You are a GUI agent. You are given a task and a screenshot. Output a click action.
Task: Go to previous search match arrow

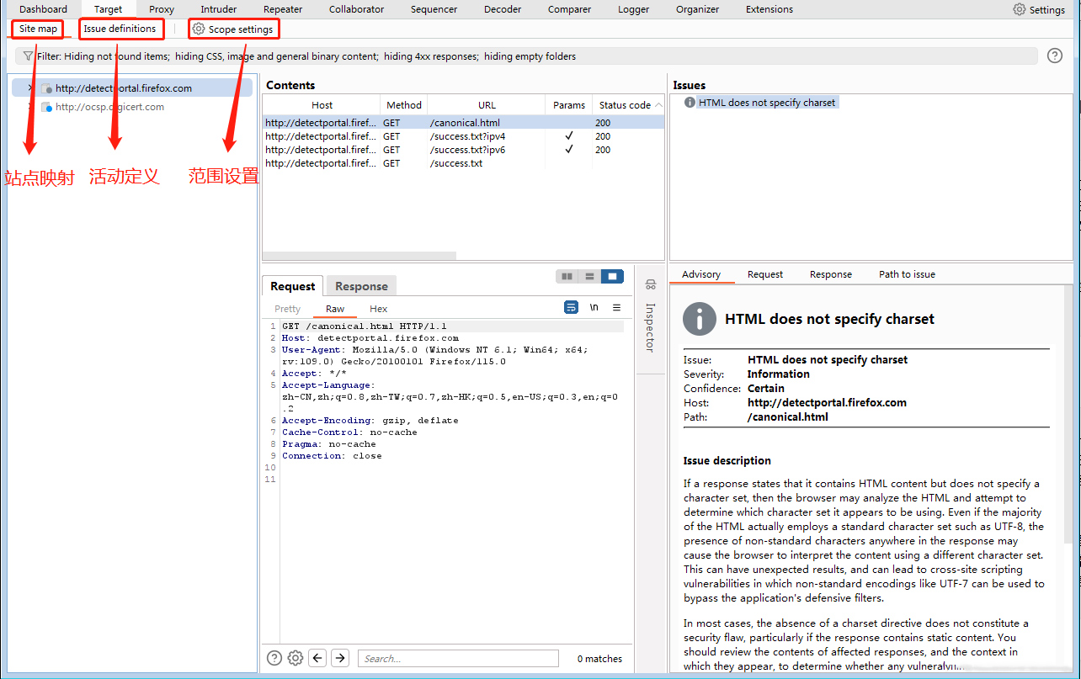(317, 658)
